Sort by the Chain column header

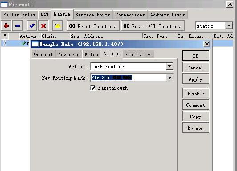(56, 36)
